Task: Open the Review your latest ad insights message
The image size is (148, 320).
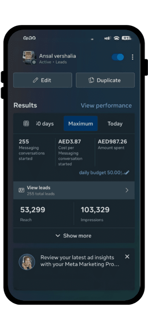Action: pyautogui.click(x=80, y=261)
